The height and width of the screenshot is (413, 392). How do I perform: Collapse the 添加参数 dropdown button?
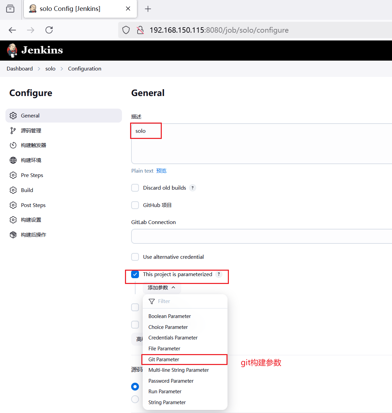point(162,288)
